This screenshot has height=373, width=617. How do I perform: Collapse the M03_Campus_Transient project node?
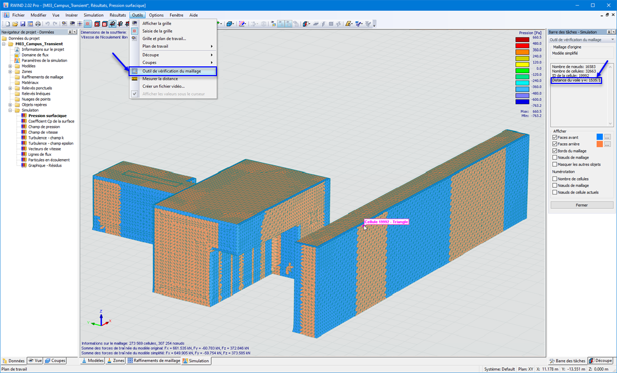coord(4,44)
